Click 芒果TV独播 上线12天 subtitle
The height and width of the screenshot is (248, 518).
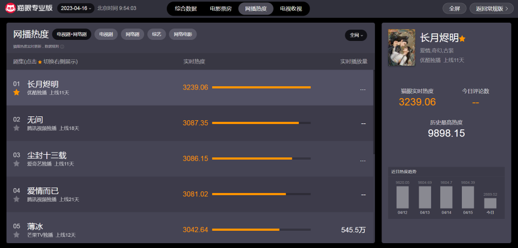tap(52, 235)
